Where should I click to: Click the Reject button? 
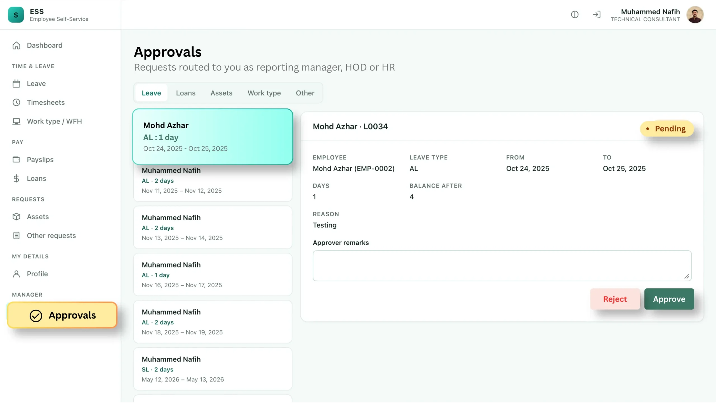(x=615, y=299)
